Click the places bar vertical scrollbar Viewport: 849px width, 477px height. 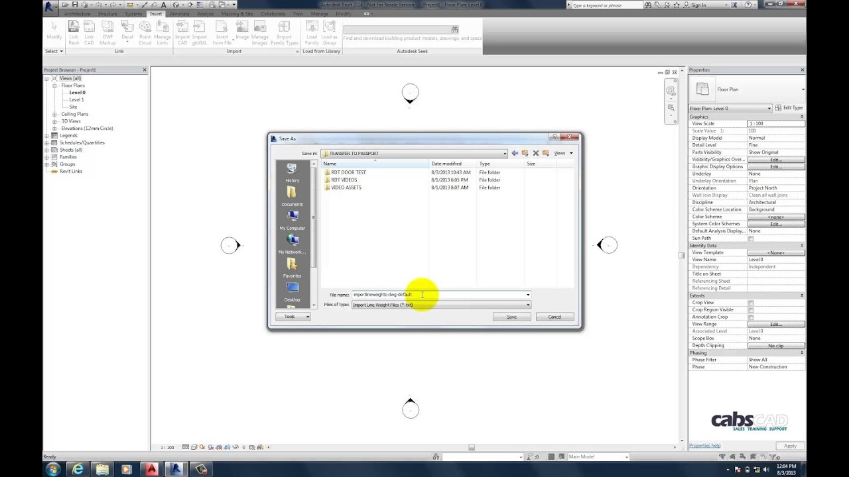(313, 234)
